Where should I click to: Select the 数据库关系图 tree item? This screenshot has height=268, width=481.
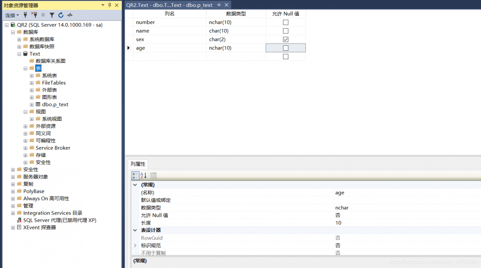coord(50,61)
